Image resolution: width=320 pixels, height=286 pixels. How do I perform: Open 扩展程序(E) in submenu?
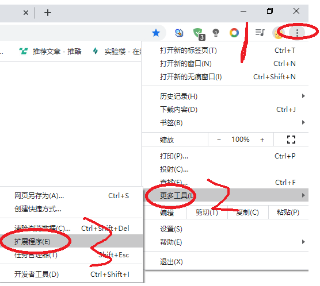[71, 241]
